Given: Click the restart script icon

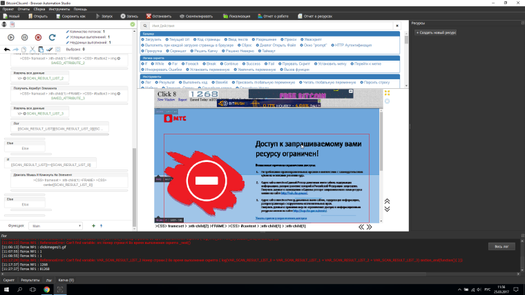Looking at the screenshot, I should (x=52, y=37).
